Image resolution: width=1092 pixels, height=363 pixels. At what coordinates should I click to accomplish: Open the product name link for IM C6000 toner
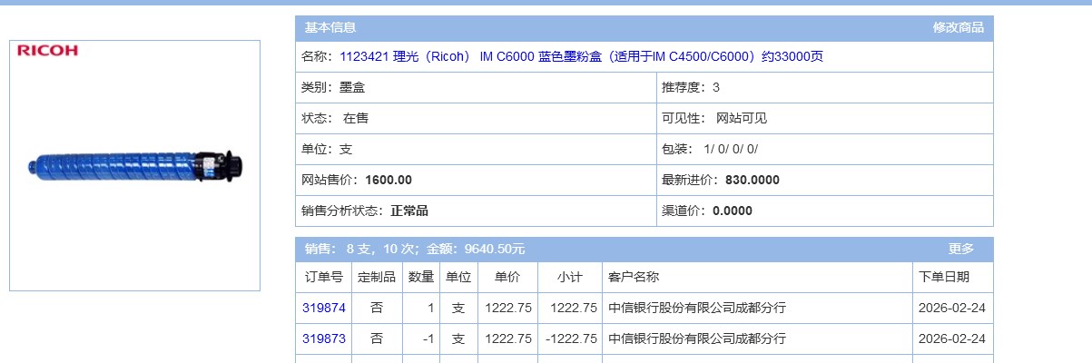pos(581,56)
